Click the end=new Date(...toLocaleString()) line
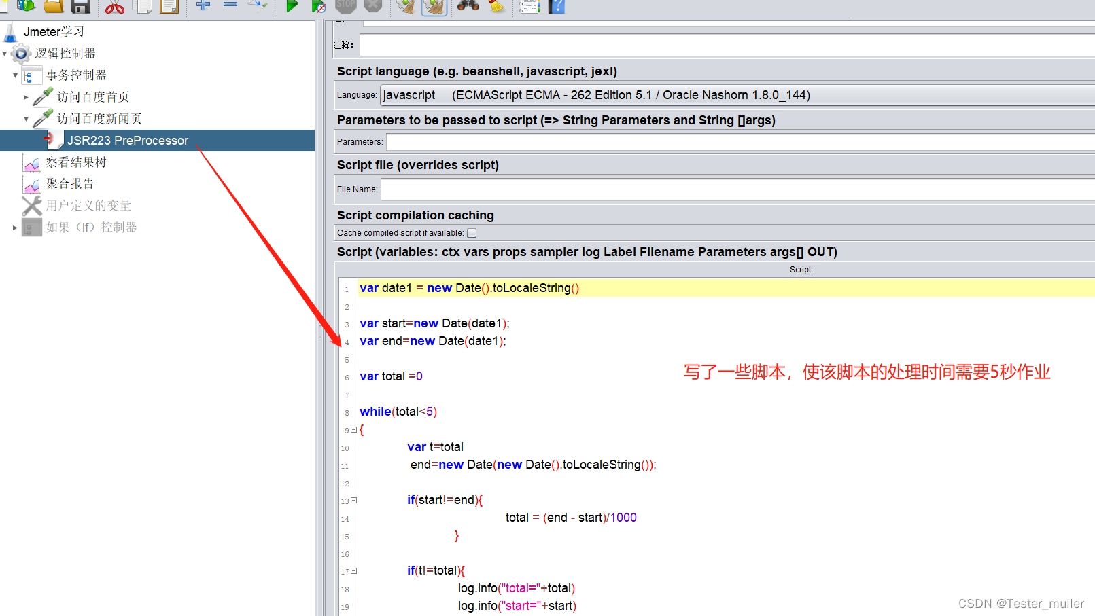Image resolution: width=1095 pixels, height=616 pixels. pyautogui.click(x=534, y=465)
